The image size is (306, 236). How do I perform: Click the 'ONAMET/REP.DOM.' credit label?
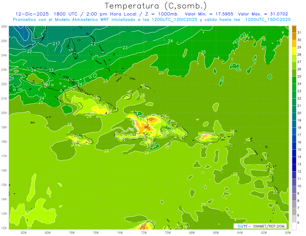click(x=269, y=226)
